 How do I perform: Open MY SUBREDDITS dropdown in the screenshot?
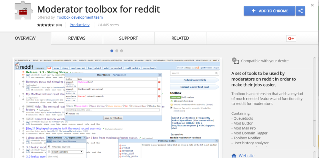click(x=22, y=61)
